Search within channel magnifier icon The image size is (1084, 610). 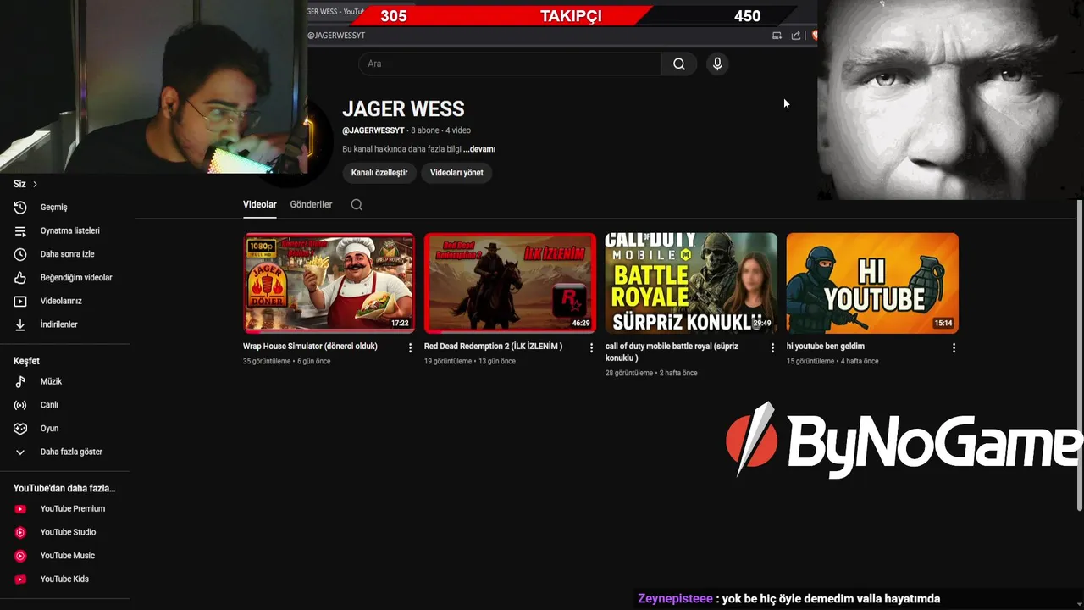tap(357, 204)
